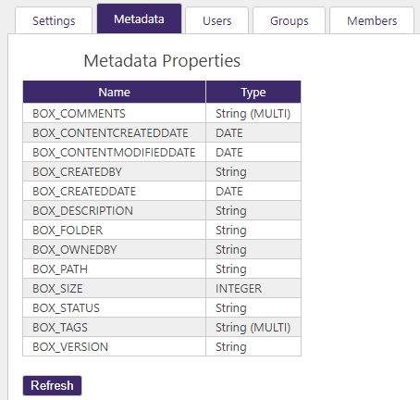Select the BOX_CONTENTMODIFIEDDATE property
This screenshot has width=420, height=400.
[114, 153]
